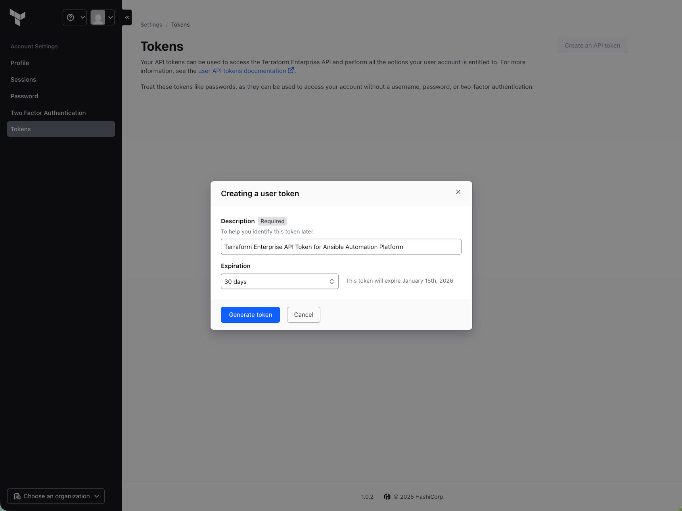
Task: Click into the token Description input field
Action: coord(341,247)
